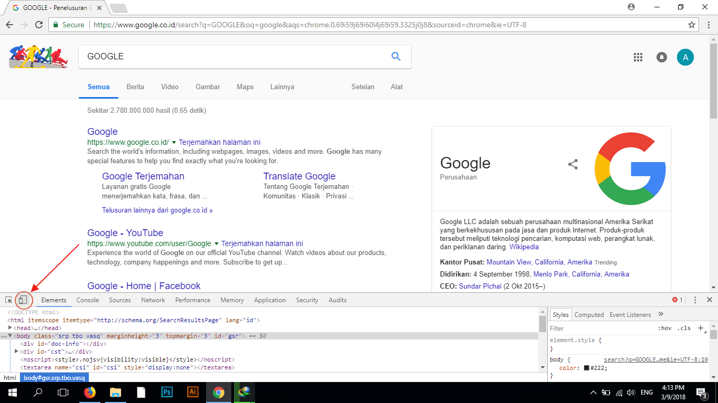This screenshot has height=403, width=718.
Task: Open the Windows Start menu
Action: (x=12, y=392)
